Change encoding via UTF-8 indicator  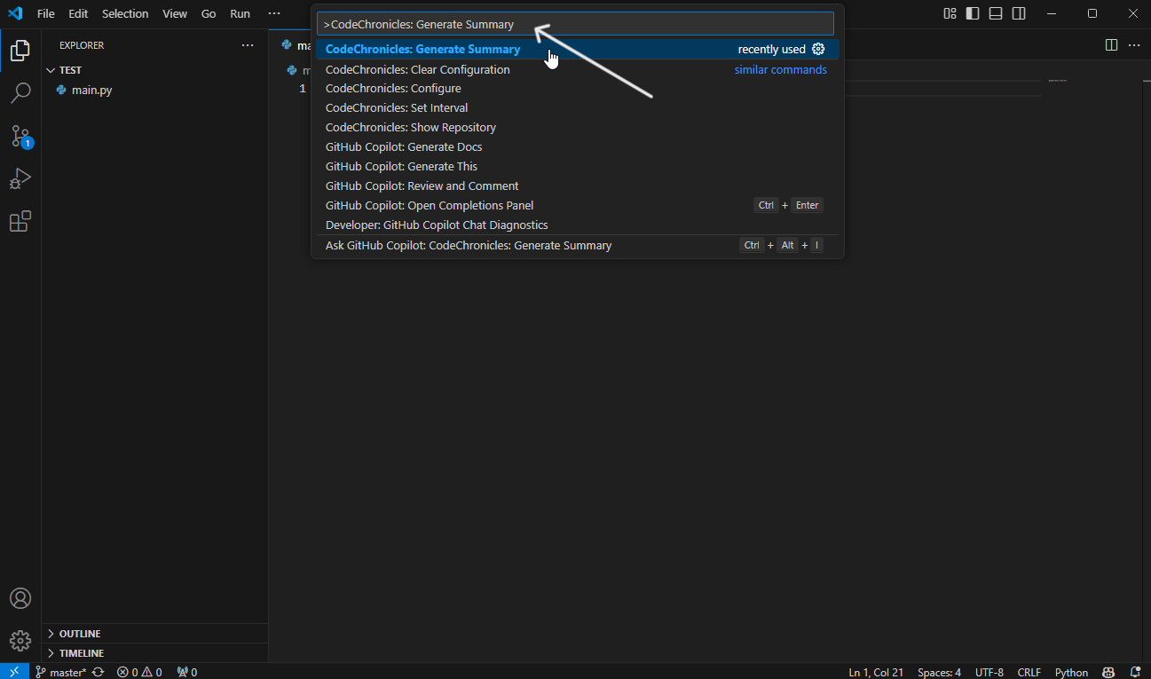tap(989, 672)
